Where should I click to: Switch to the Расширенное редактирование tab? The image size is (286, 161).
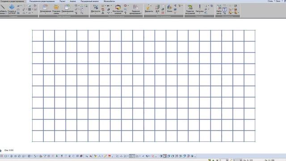pyautogui.click(x=42, y=1)
